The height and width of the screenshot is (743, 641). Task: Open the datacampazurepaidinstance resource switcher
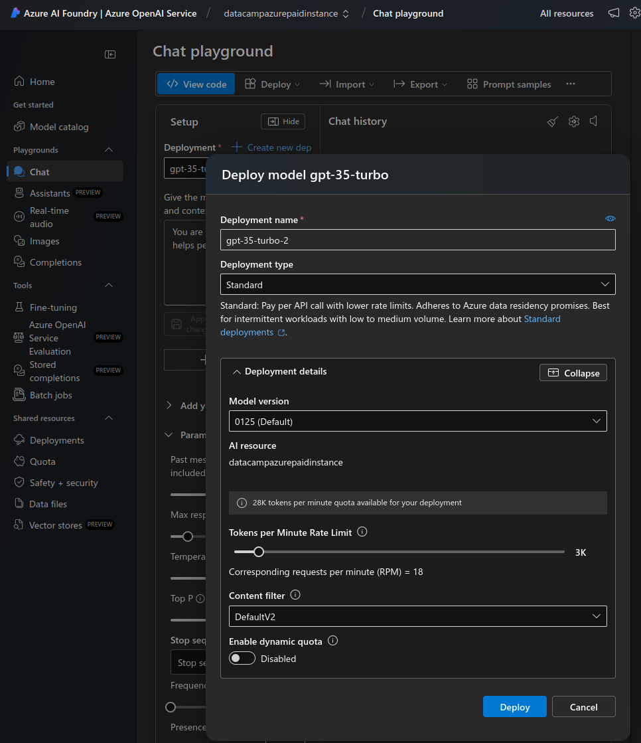287,13
